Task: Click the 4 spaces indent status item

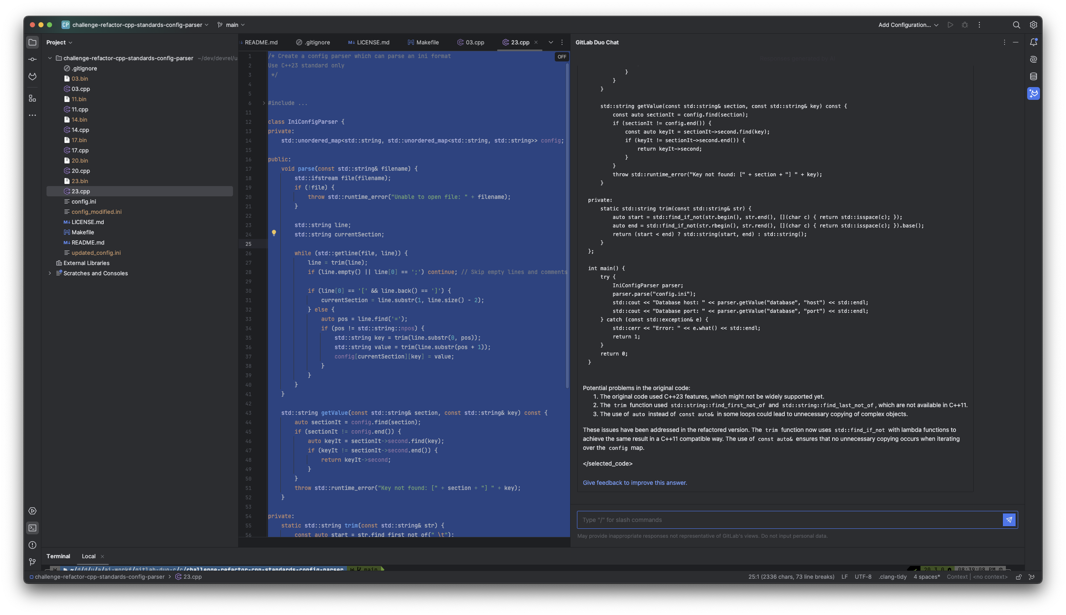Action: tap(926, 577)
